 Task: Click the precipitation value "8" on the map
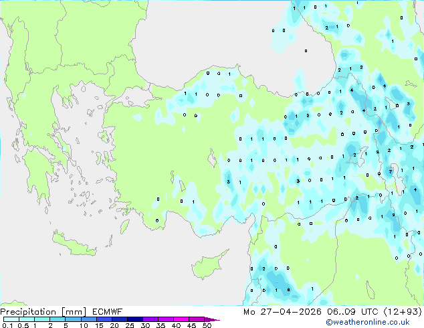(288, 290)
